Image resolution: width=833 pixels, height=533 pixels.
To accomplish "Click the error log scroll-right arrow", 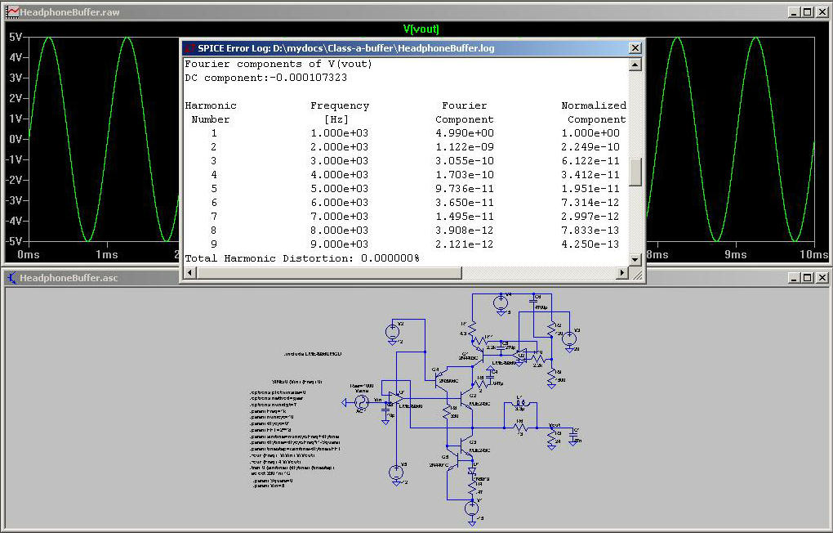I will pyautogui.click(x=622, y=272).
